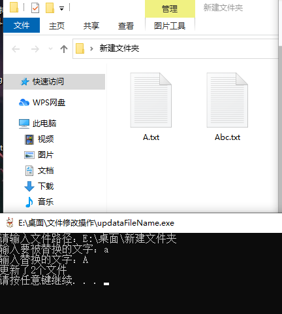The width and height of the screenshot is (282, 314).
Task: Click the 更新了2个文件 console line
Action: (x=33, y=270)
